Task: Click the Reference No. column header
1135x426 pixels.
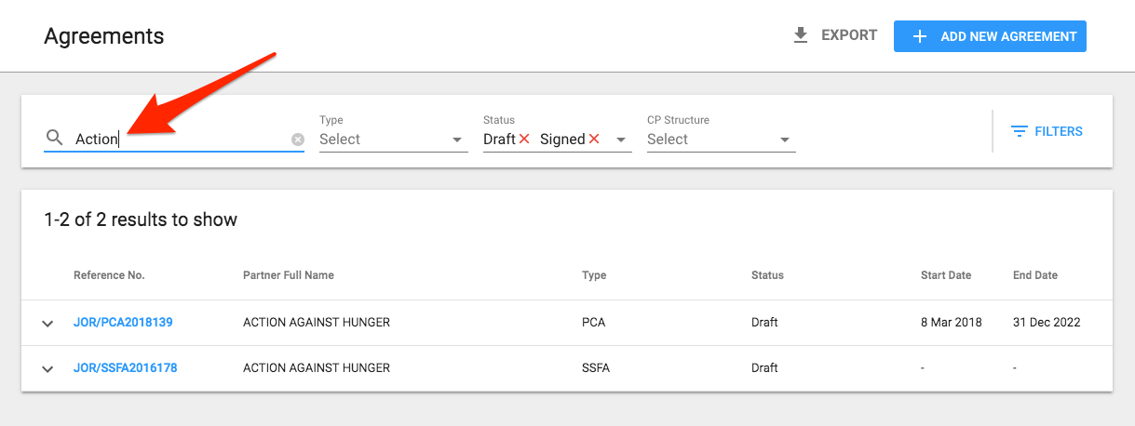Action: (109, 275)
